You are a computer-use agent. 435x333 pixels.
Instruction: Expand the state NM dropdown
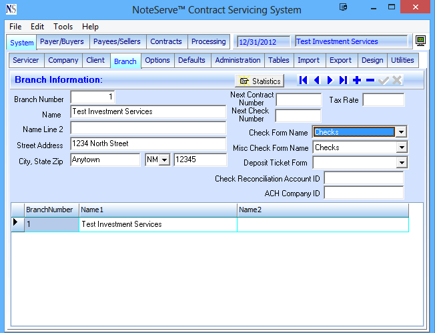pos(164,160)
